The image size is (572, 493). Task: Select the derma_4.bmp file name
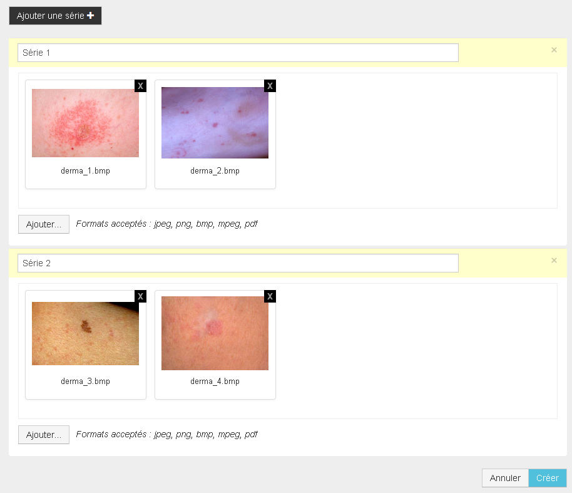click(x=215, y=381)
